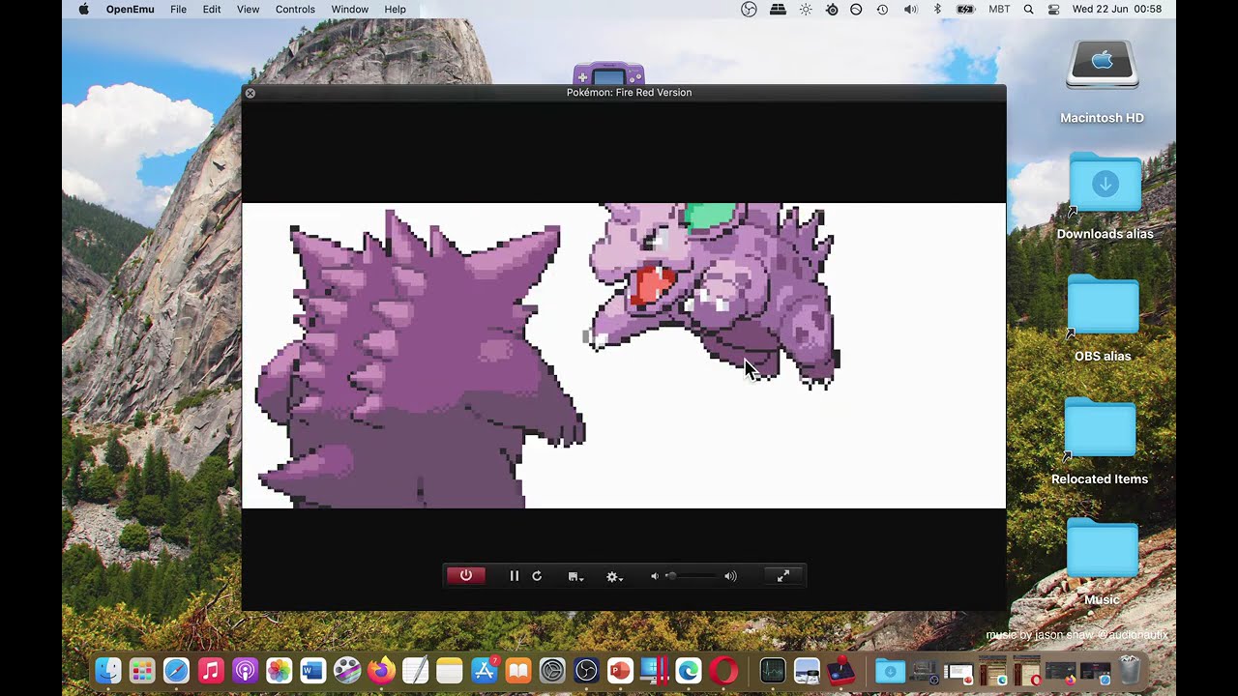
Task: Set max volume using loud speaker icon
Action: [x=730, y=576]
